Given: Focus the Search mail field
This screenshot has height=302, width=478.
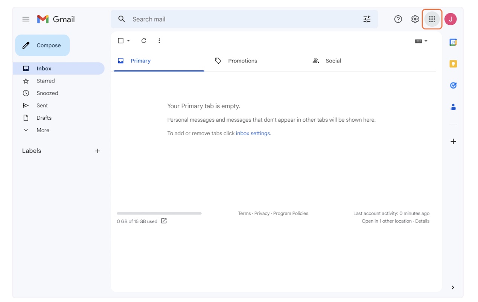Looking at the screenshot, I should pos(245,19).
